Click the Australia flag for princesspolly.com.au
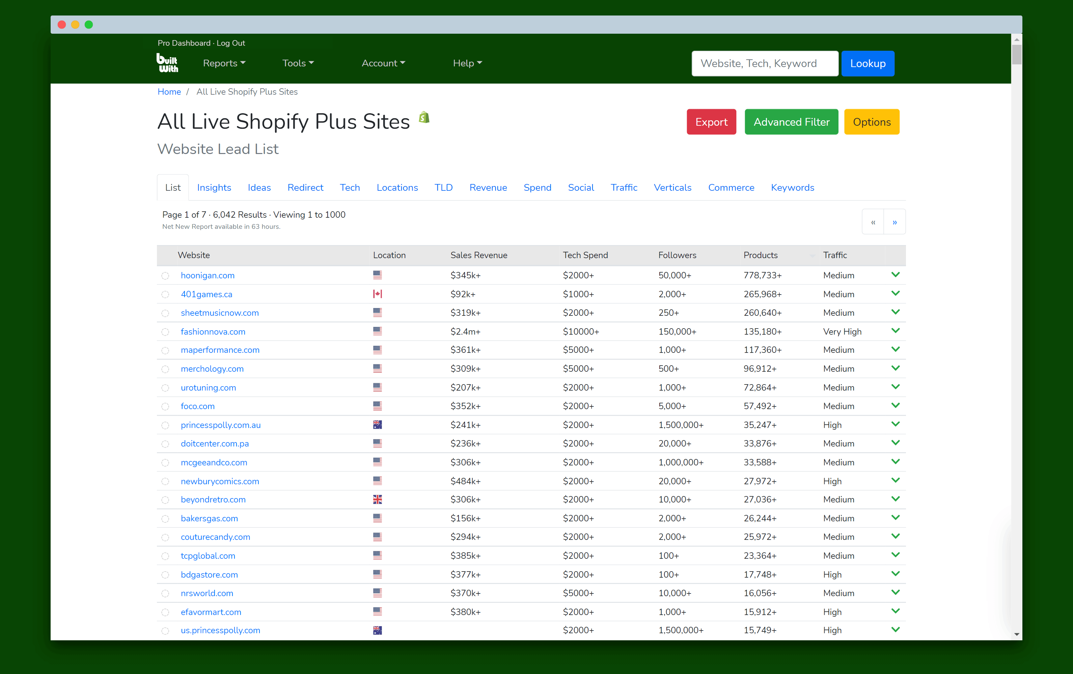The width and height of the screenshot is (1073, 674). coord(378,425)
